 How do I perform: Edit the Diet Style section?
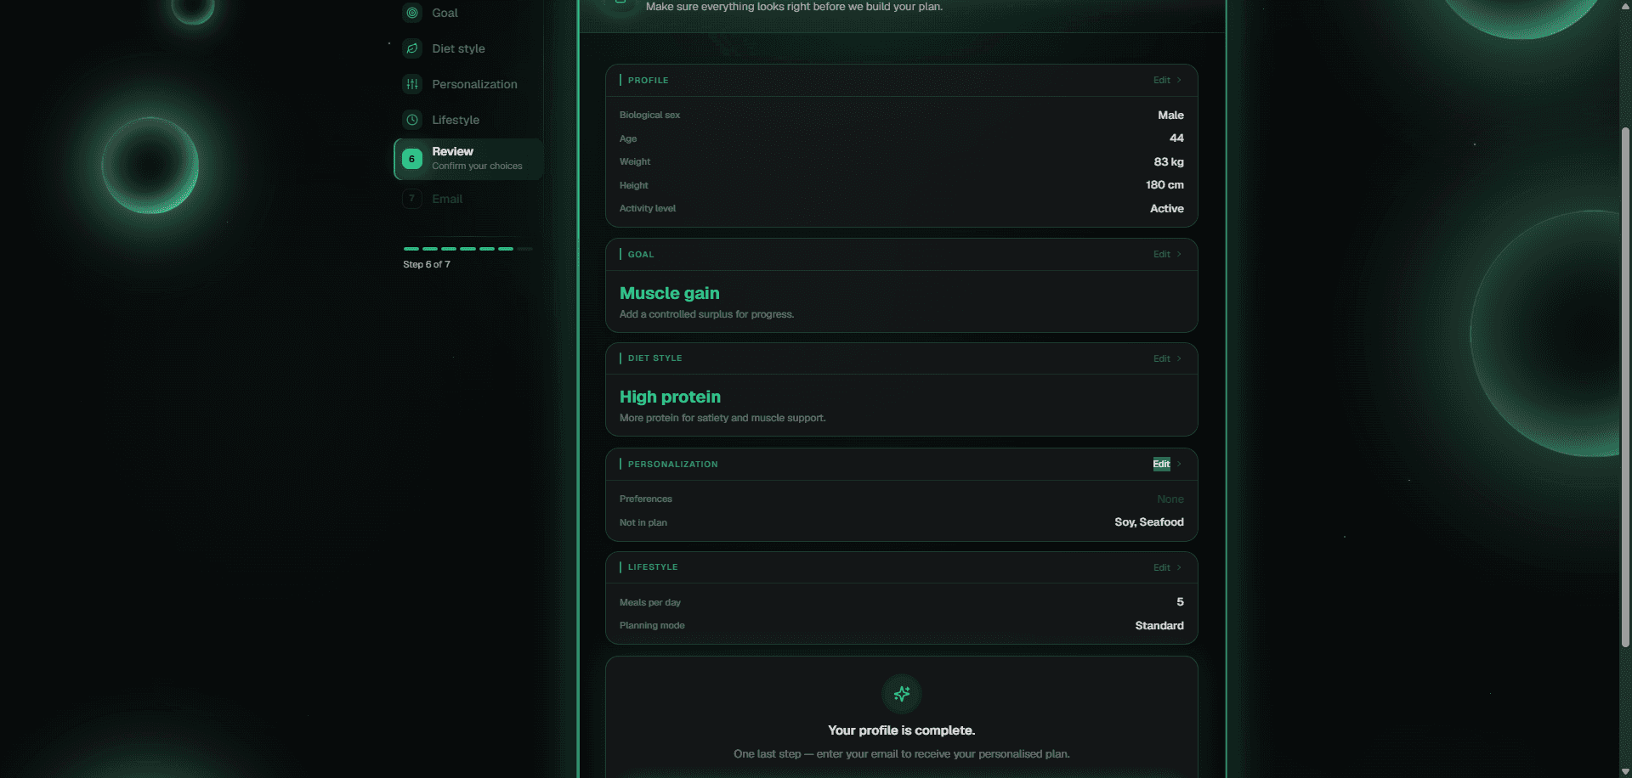tap(1167, 358)
